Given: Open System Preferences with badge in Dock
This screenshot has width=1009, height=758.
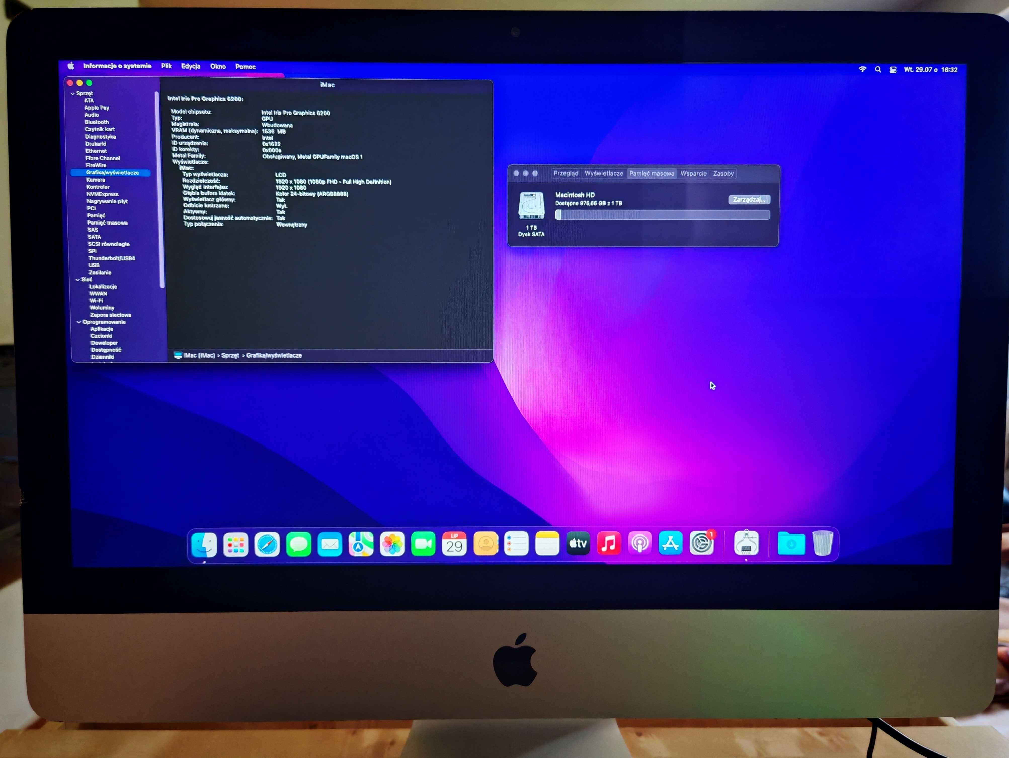Looking at the screenshot, I should coord(702,543).
